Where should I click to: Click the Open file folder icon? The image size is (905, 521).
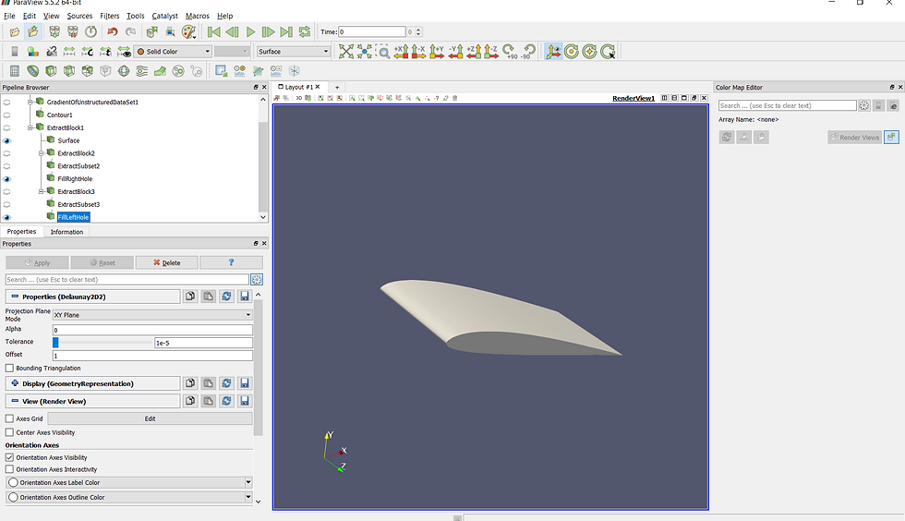(x=15, y=31)
